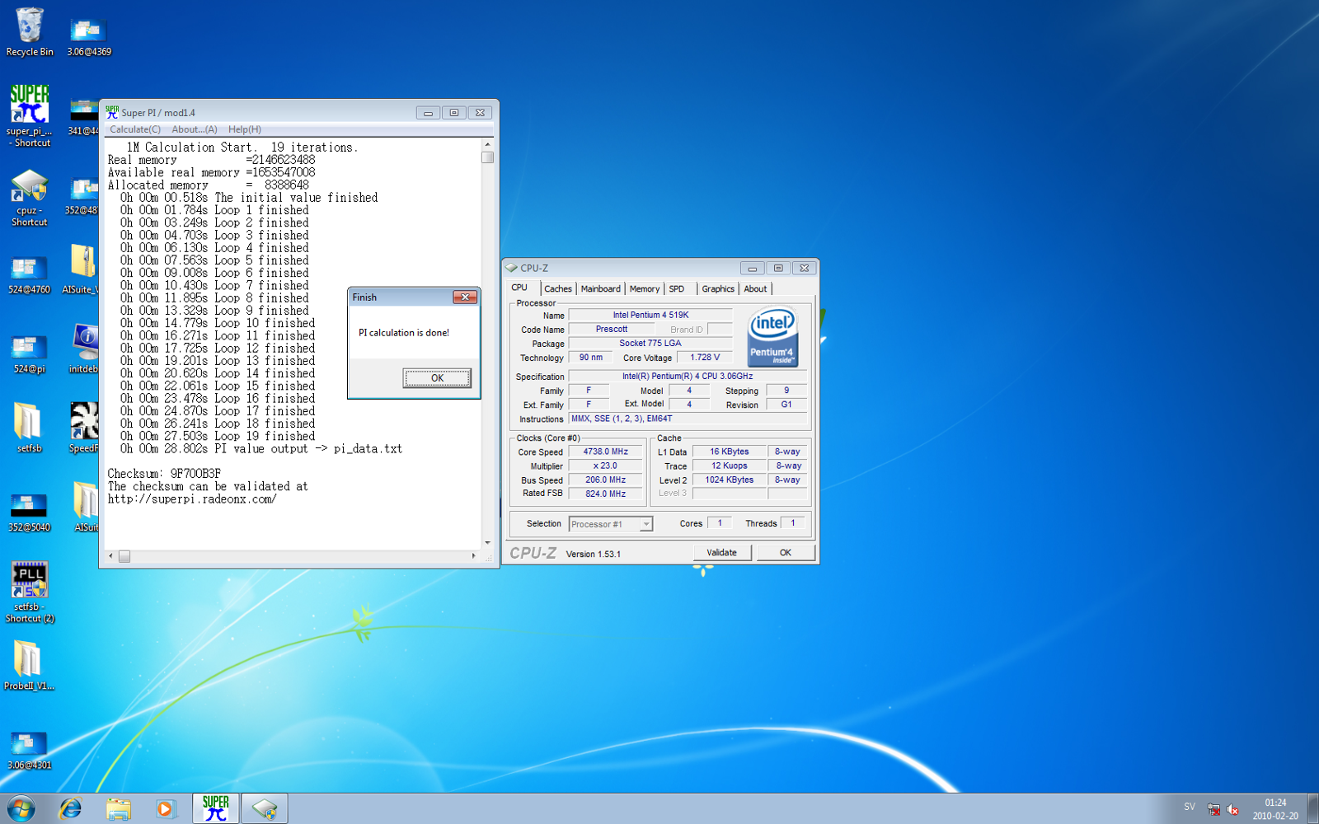Click the Rated FSB value 824.0 MHz
The image size is (1319, 824).
[x=606, y=494]
